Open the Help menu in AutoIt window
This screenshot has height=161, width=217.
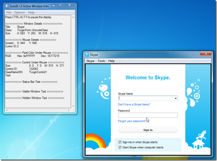tap(31, 13)
